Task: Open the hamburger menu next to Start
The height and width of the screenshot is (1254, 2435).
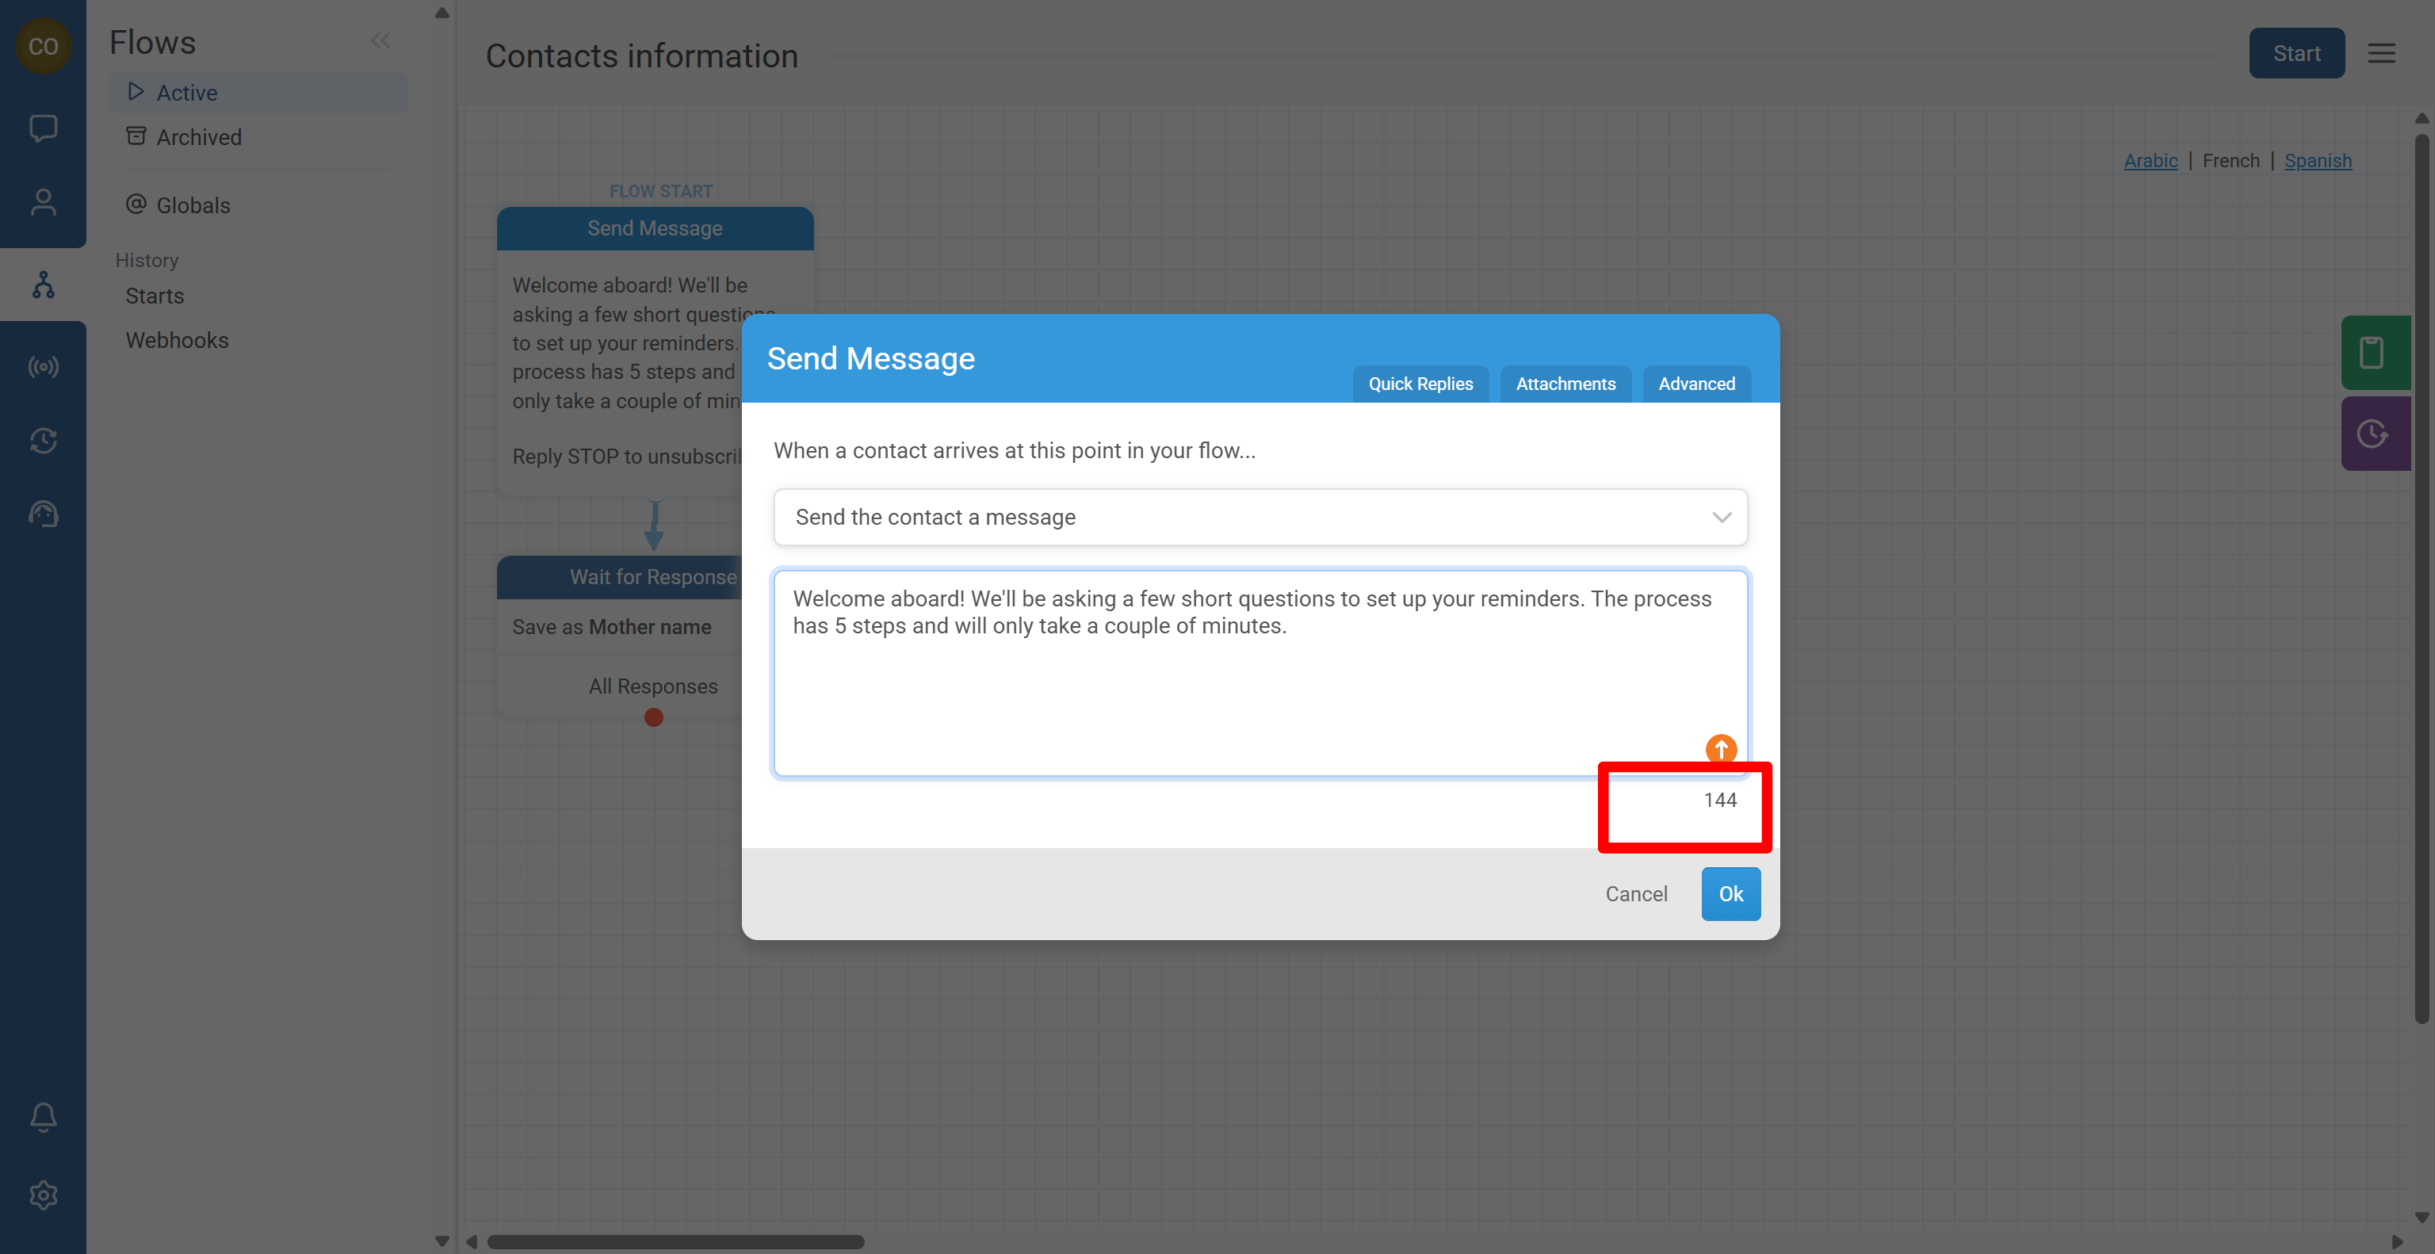Action: (x=2380, y=54)
